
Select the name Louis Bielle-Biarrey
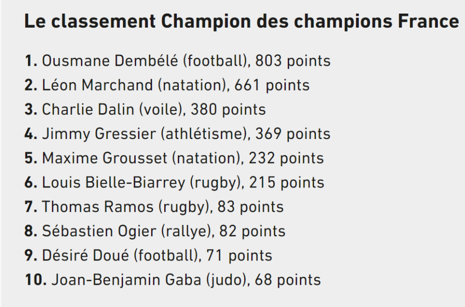click(x=113, y=183)
